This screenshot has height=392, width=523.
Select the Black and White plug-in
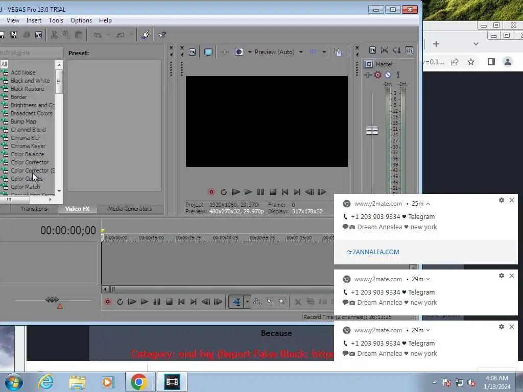[x=30, y=81]
